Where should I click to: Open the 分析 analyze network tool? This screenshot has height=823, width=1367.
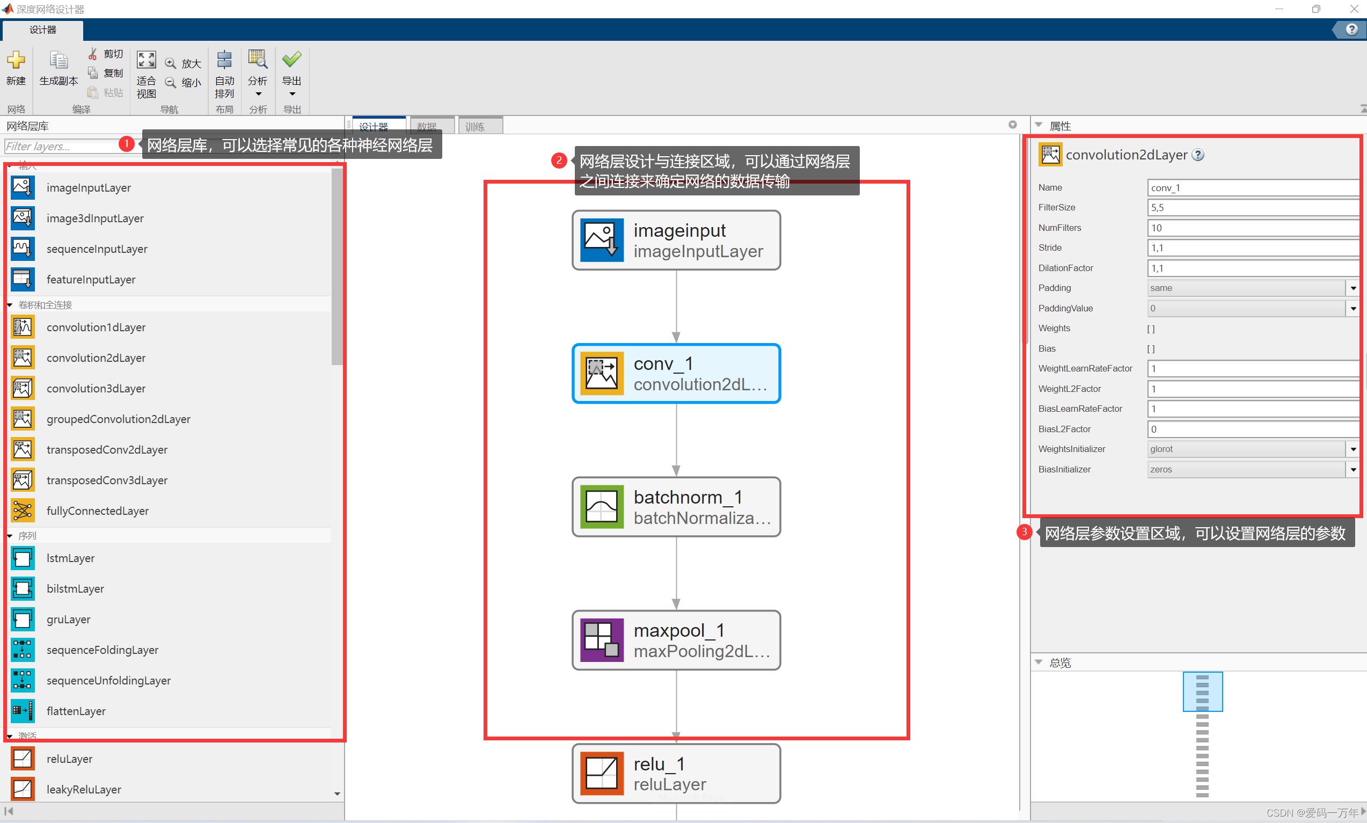[257, 60]
